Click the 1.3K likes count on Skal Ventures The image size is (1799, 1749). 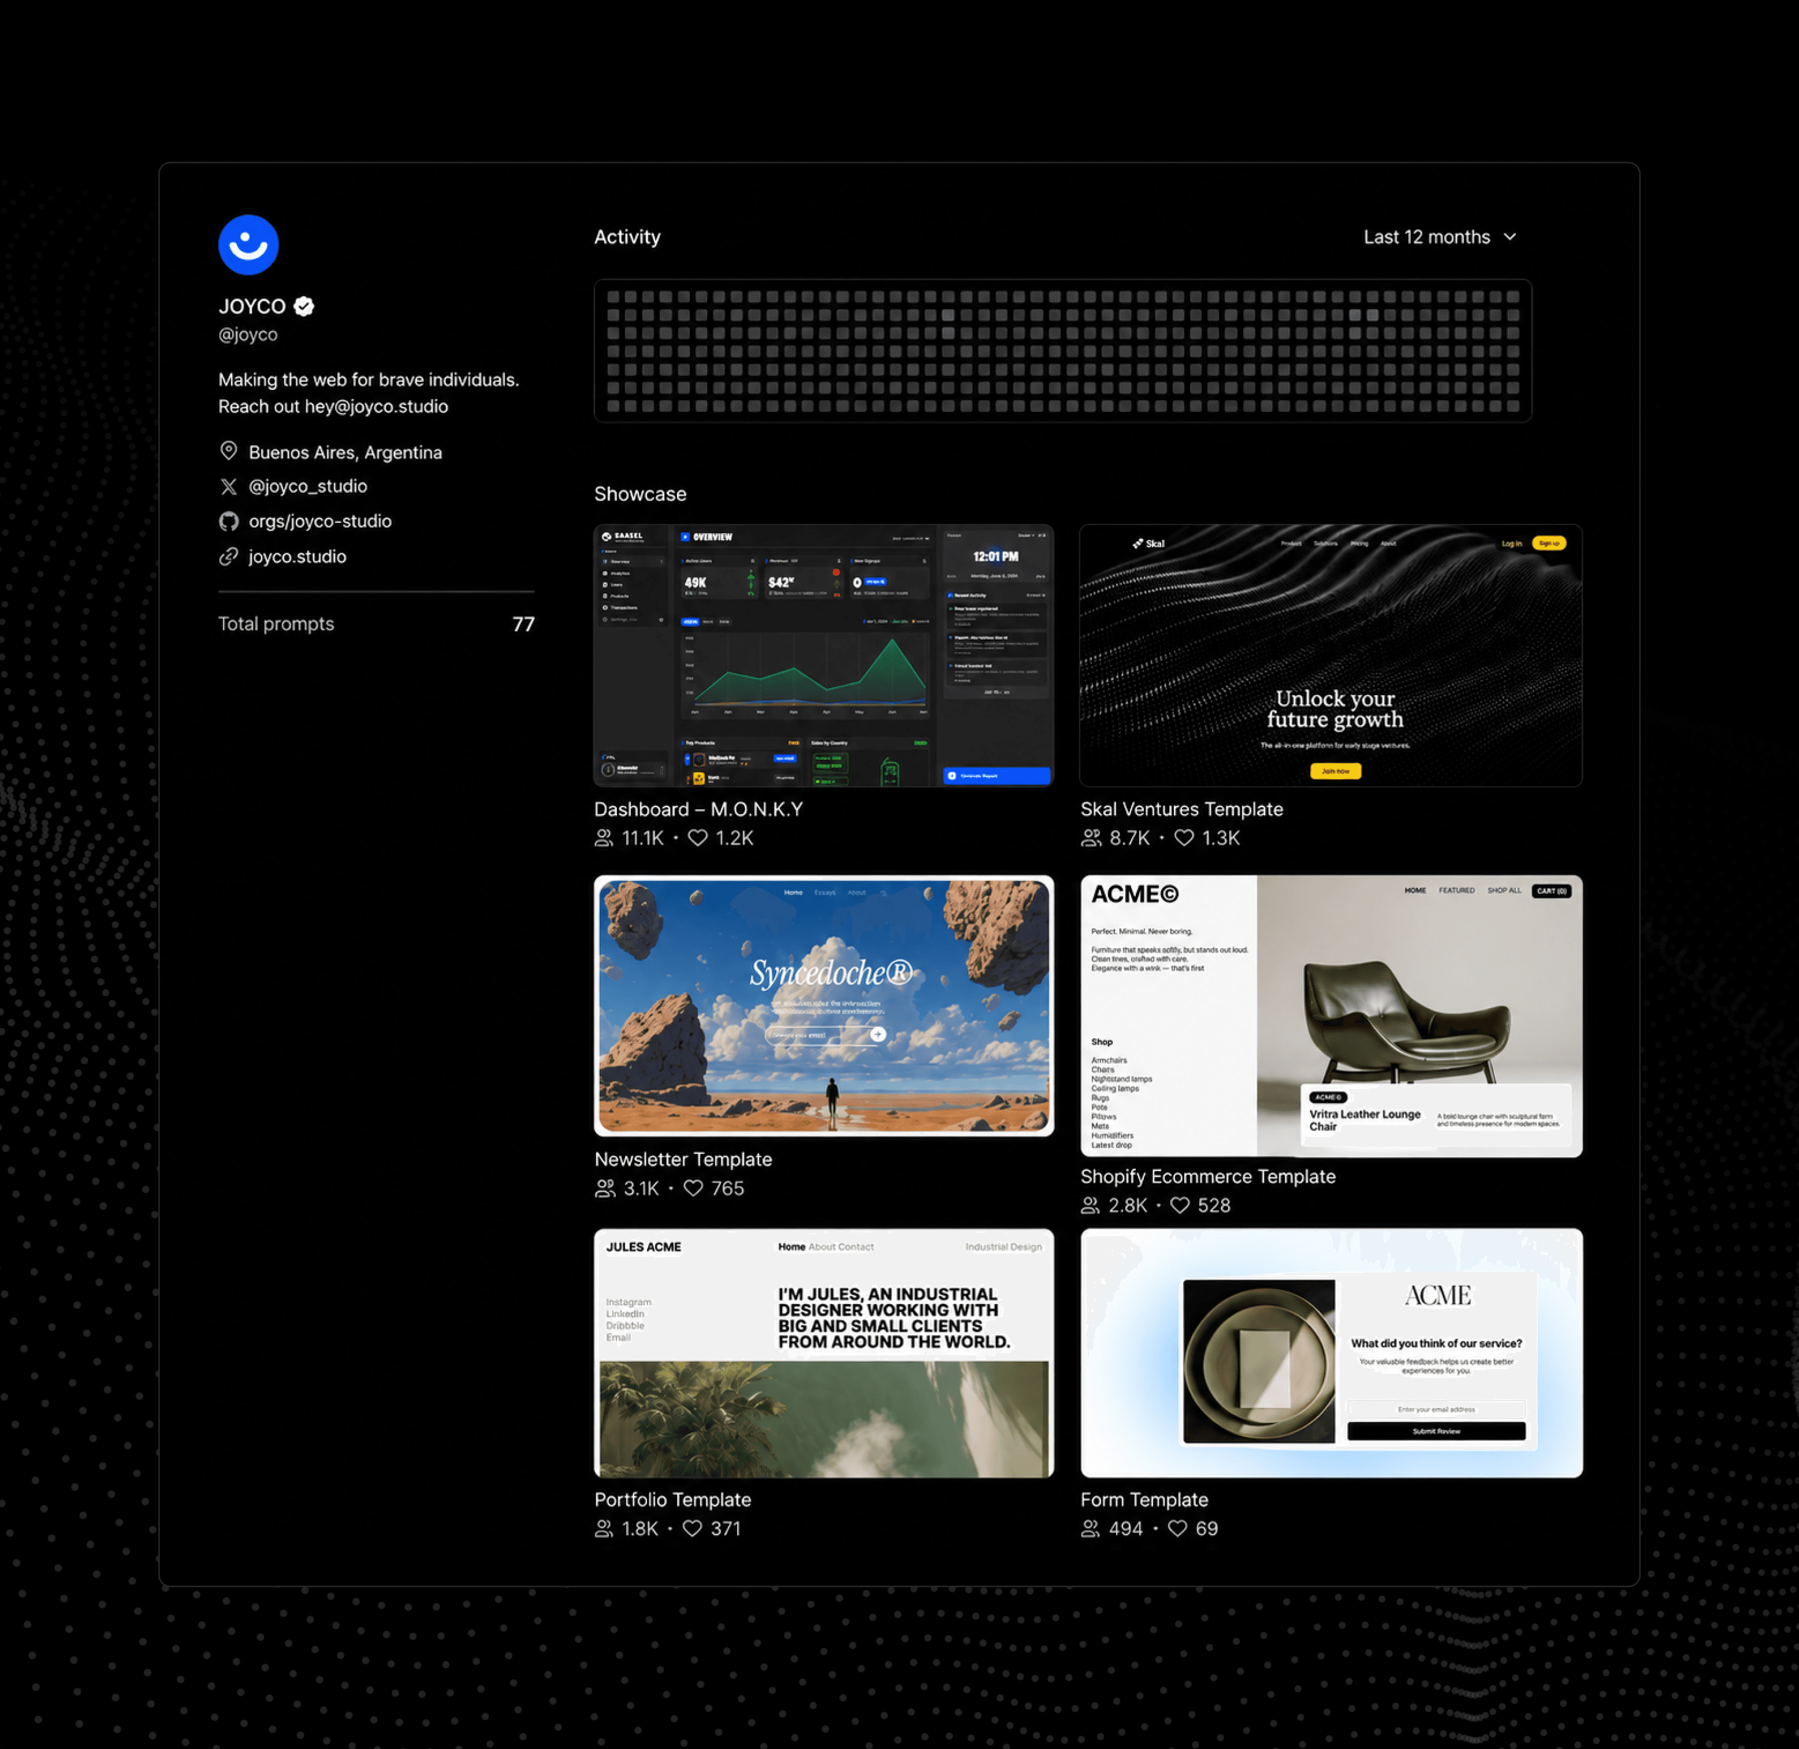point(1221,838)
